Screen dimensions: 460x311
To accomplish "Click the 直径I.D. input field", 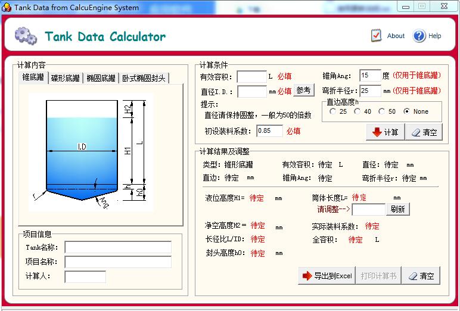I will click(x=252, y=92).
